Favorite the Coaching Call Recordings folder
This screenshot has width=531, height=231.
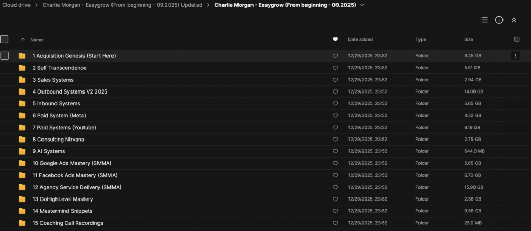pos(336,223)
